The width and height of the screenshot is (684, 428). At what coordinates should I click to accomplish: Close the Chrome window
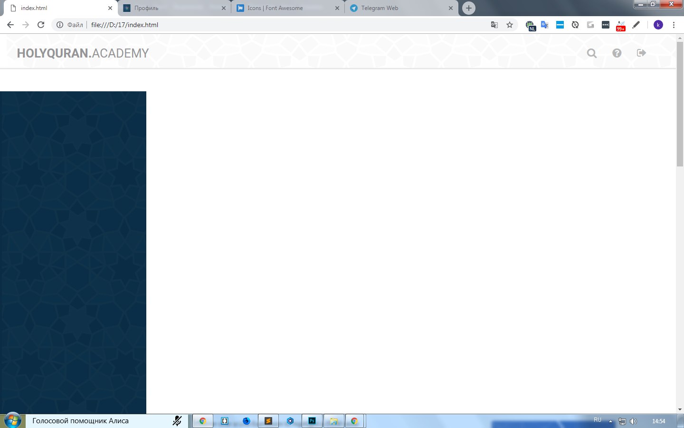[671, 4]
